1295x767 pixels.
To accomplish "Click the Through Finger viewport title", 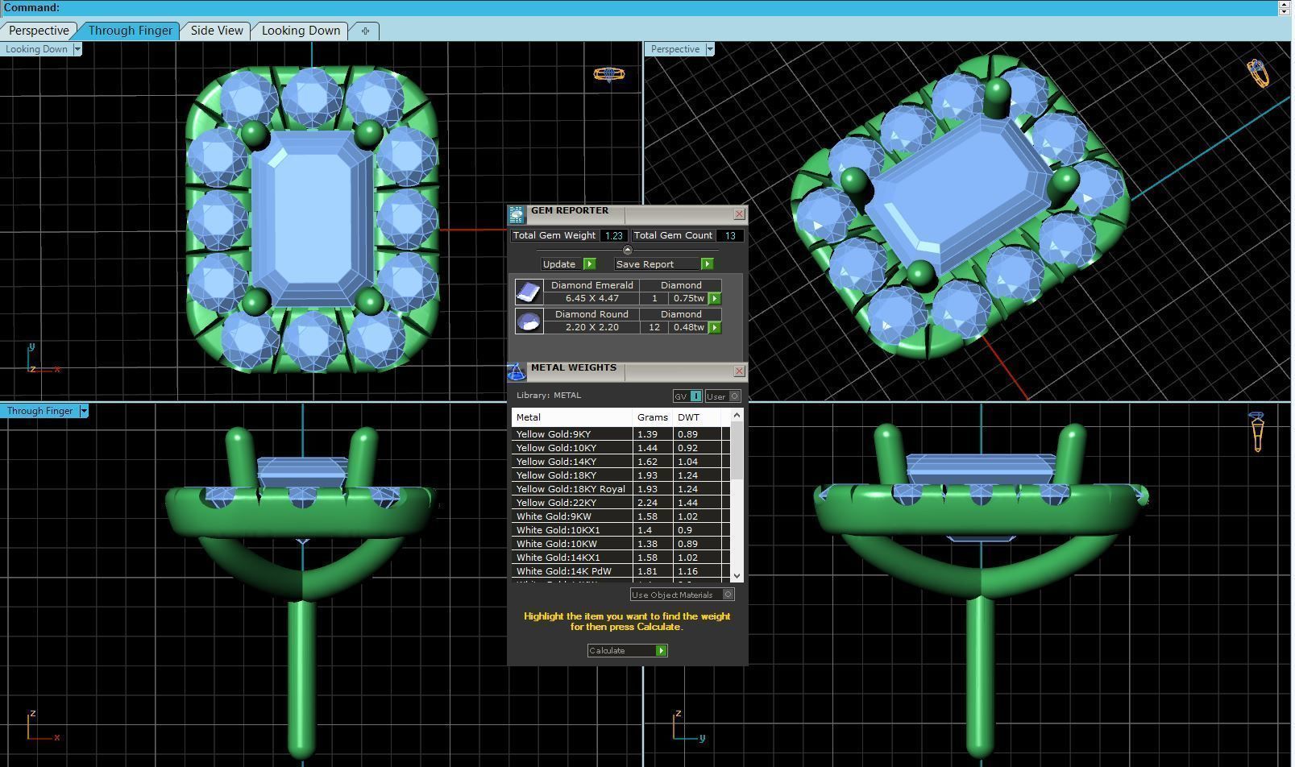I will 40,411.
